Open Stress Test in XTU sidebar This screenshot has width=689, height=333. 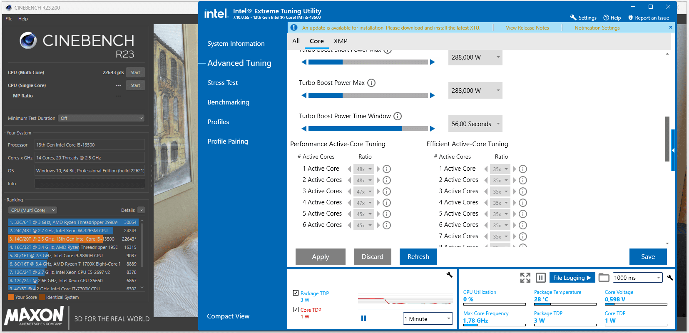[223, 82]
